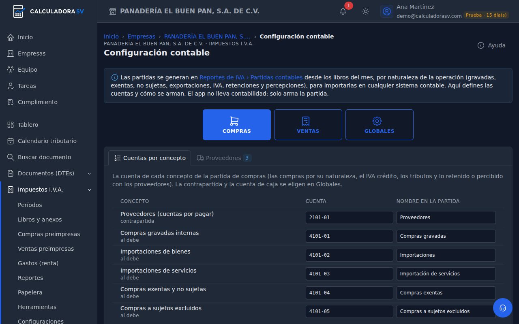Viewport: 519px width, 324px height.
Task: Click the Ayuda help icon
Action: click(x=481, y=45)
